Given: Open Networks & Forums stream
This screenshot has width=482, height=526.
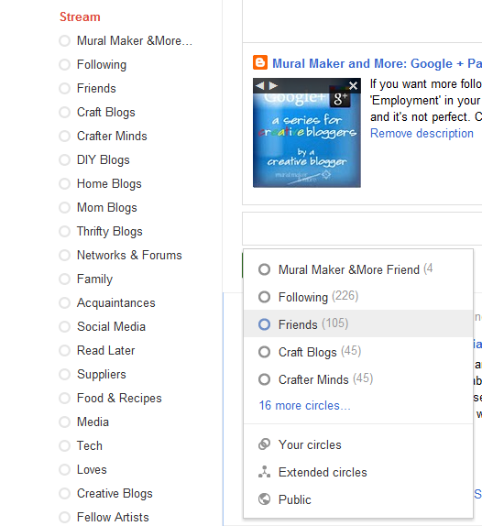Looking at the screenshot, I should (x=120, y=255).
